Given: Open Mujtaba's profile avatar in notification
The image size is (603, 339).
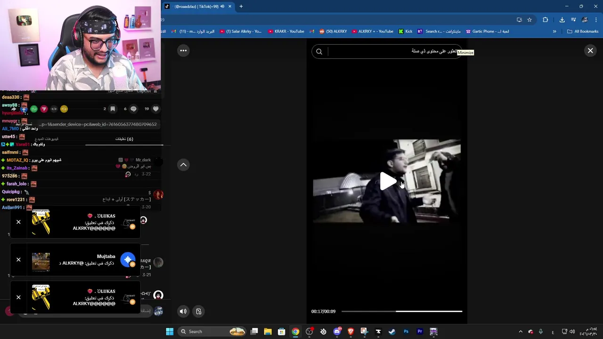Looking at the screenshot, I should tap(128, 260).
